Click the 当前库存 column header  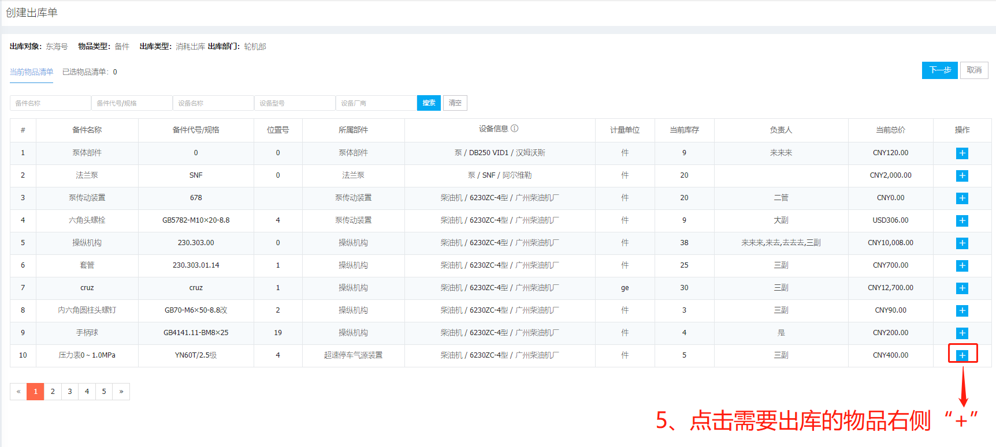(x=684, y=130)
